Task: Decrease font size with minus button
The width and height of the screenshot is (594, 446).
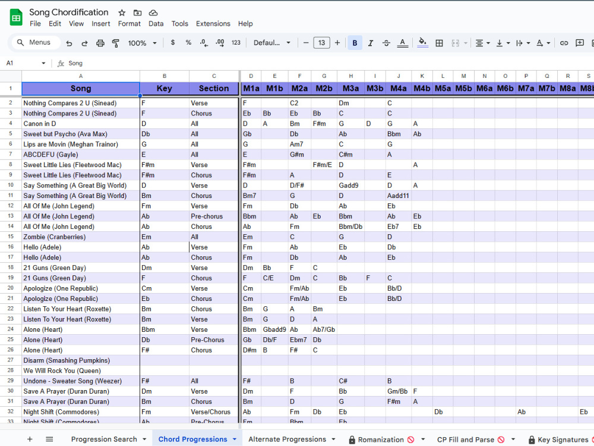Action: pos(306,42)
